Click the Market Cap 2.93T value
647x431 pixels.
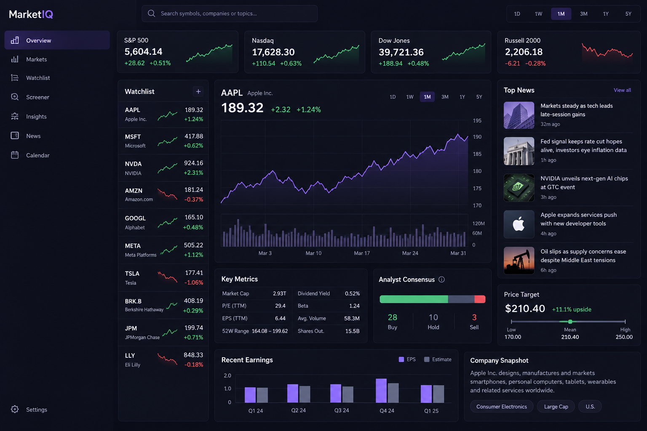click(x=279, y=293)
